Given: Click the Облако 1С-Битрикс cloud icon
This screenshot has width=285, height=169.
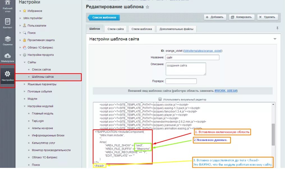Looking at the screenshot, I should click(x=24, y=47).
